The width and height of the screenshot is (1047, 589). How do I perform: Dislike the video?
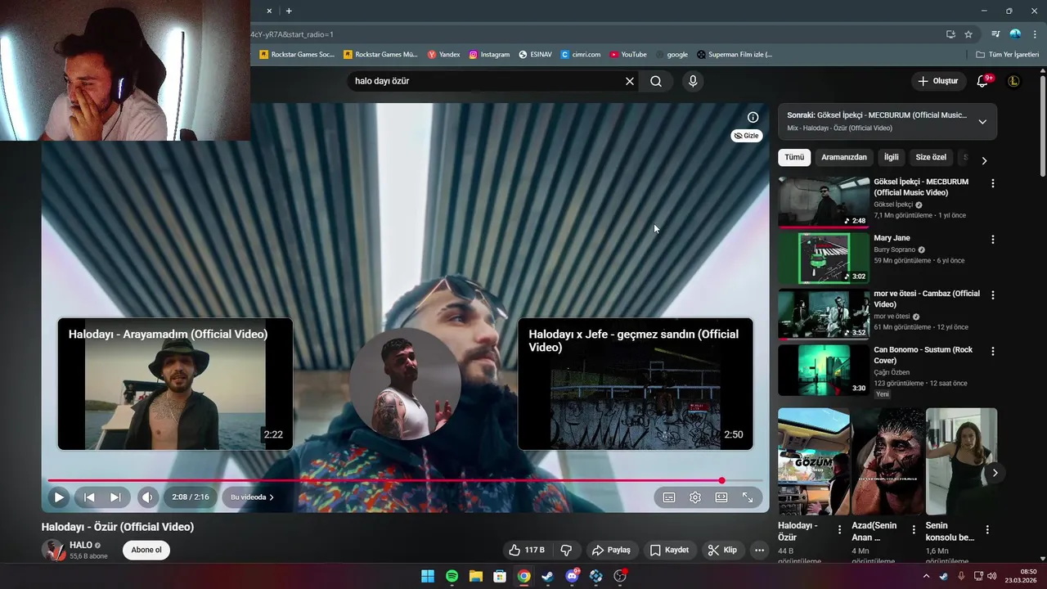[566, 550]
